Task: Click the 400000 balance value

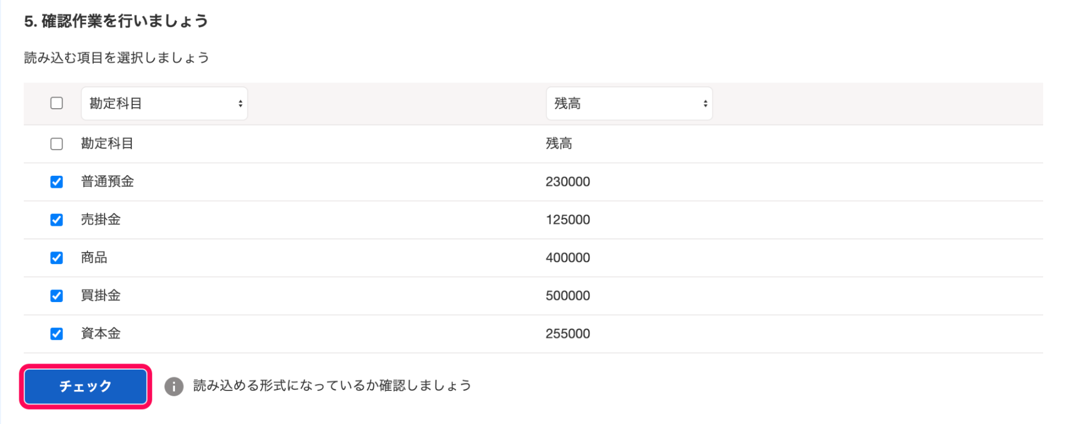Action: pyautogui.click(x=567, y=258)
